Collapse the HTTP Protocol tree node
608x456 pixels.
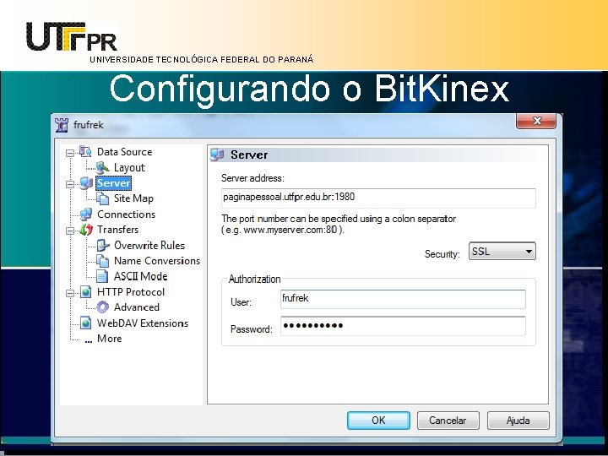pos(70,293)
